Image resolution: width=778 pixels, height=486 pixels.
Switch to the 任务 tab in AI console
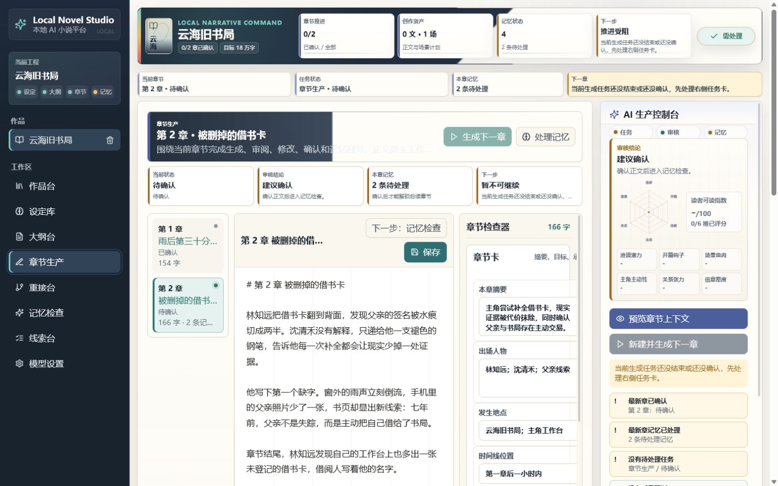[631, 132]
